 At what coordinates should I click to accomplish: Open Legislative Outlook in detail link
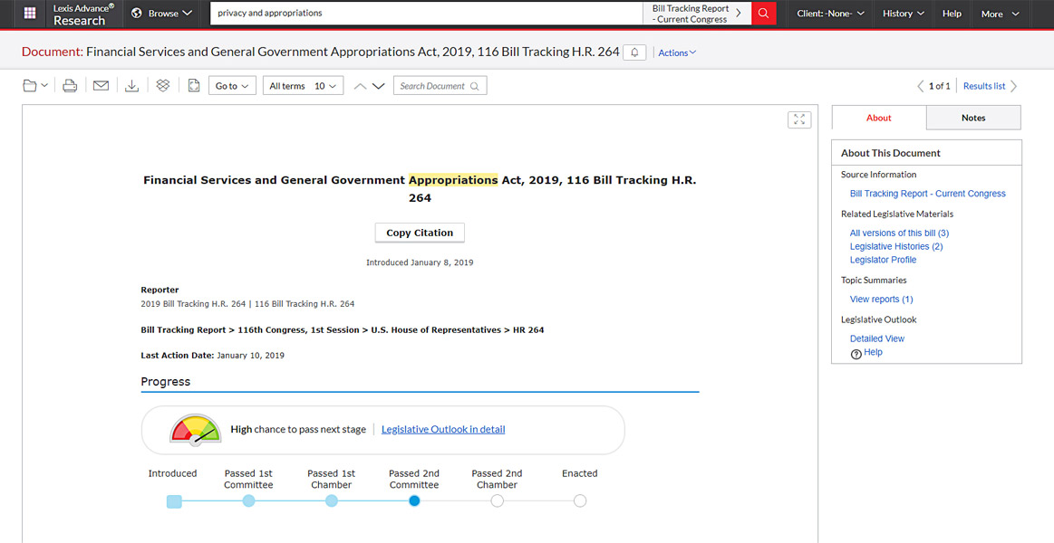point(443,429)
